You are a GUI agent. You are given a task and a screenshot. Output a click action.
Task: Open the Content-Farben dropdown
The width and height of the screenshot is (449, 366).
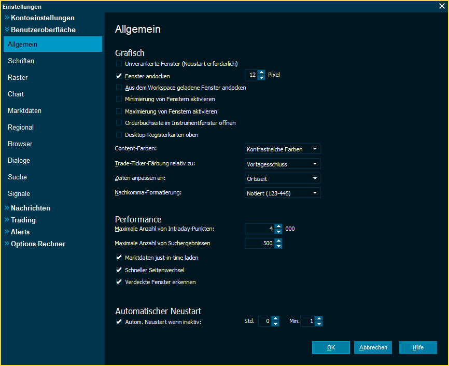[283, 149]
